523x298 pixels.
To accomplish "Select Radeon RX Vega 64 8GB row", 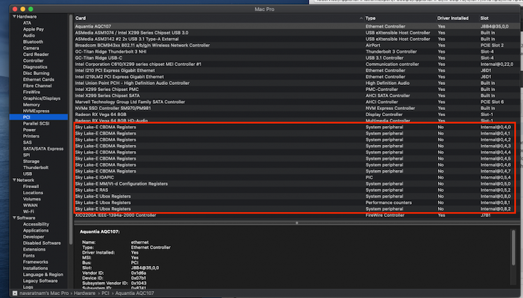I will pos(296,115).
